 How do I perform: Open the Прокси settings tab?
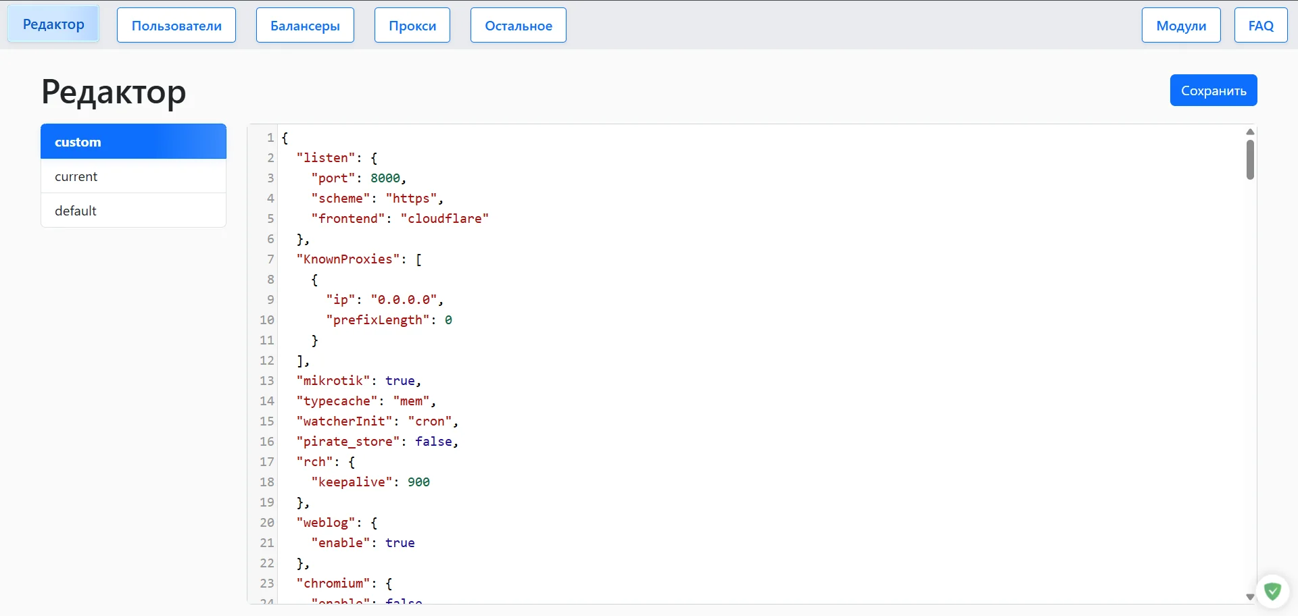point(412,26)
